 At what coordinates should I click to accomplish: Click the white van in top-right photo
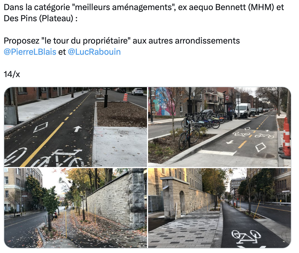coord(242,110)
